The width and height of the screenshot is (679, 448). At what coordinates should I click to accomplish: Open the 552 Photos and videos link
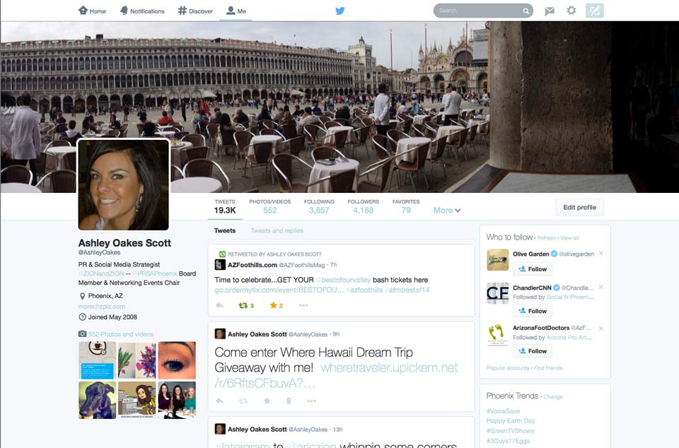click(x=121, y=334)
